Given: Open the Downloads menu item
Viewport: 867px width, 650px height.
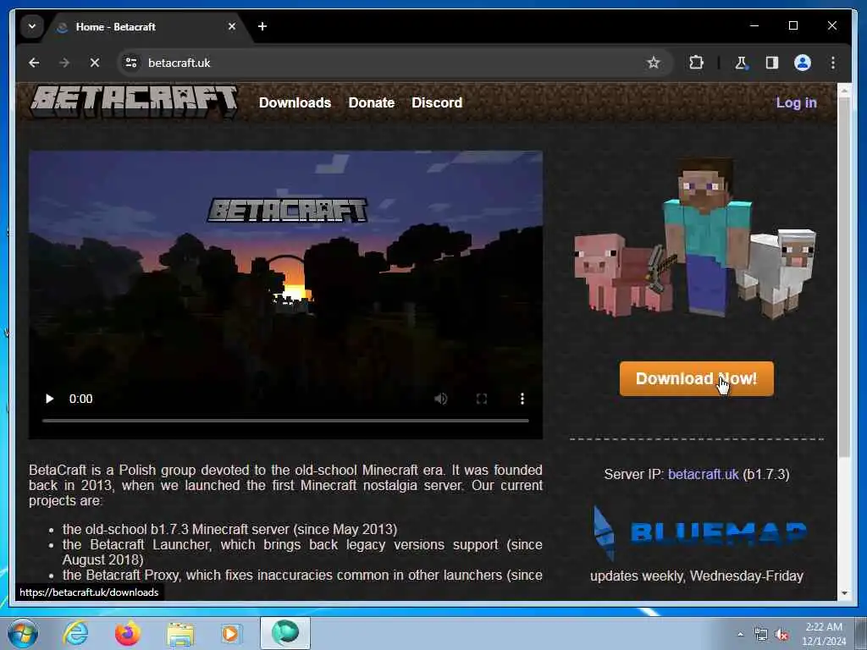Looking at the screenshot, I should pyautogui.click(x=295, y=102).
